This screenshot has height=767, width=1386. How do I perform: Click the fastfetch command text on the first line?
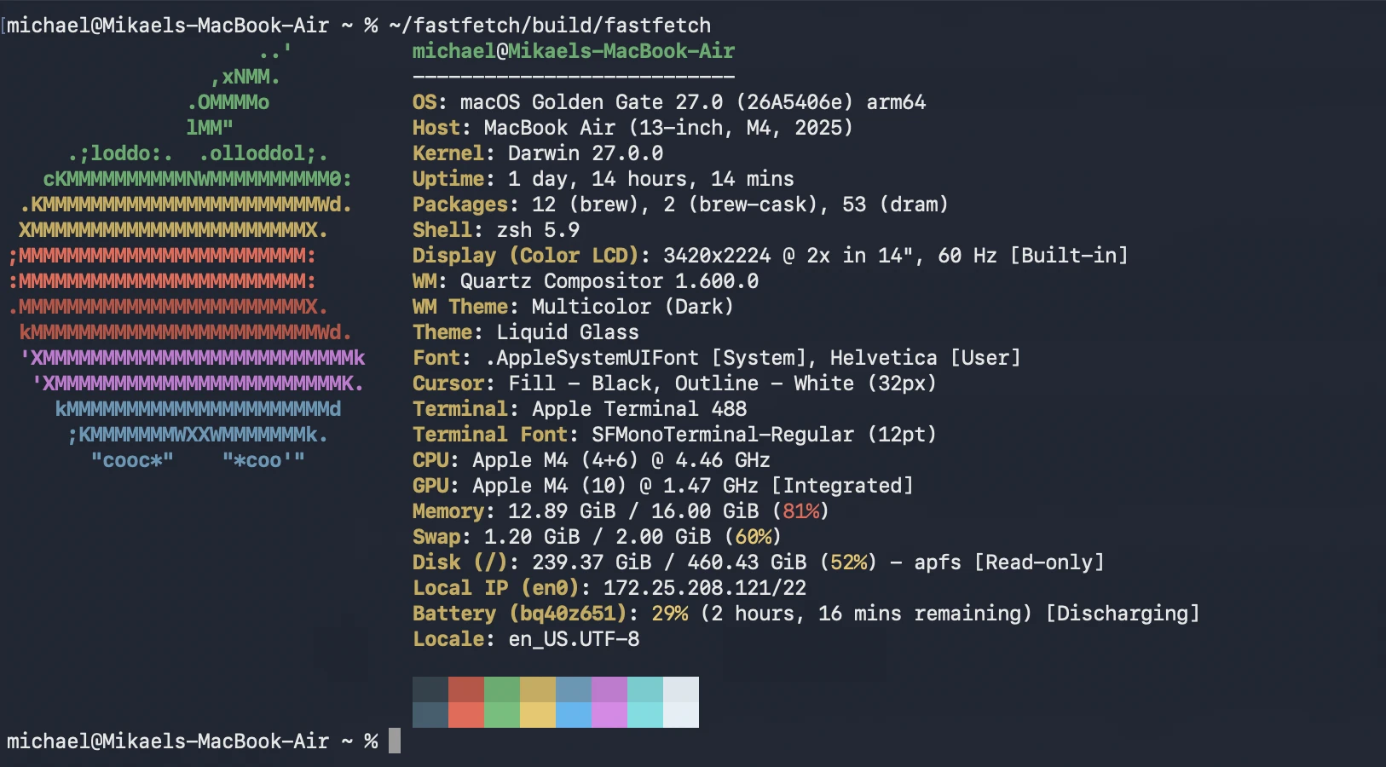pyautogui.click(x=550, y=26)
